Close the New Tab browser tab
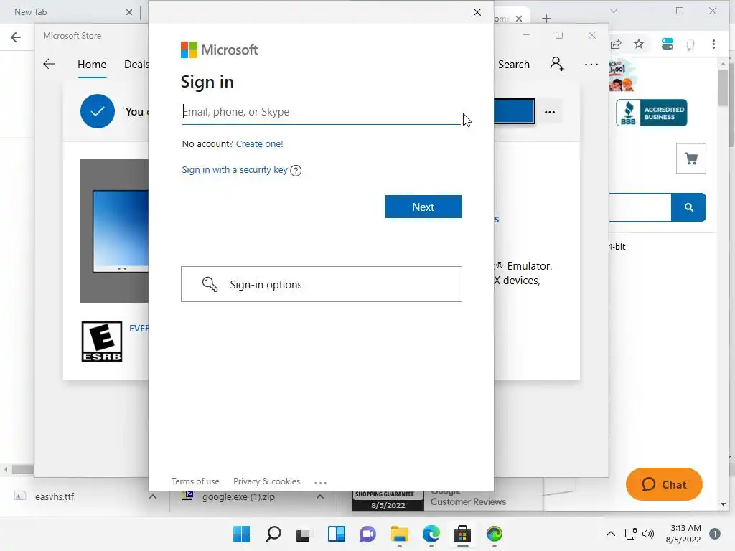Image resolution: width=735 pixels, height=551 pixels. click(x=129, y=12)
